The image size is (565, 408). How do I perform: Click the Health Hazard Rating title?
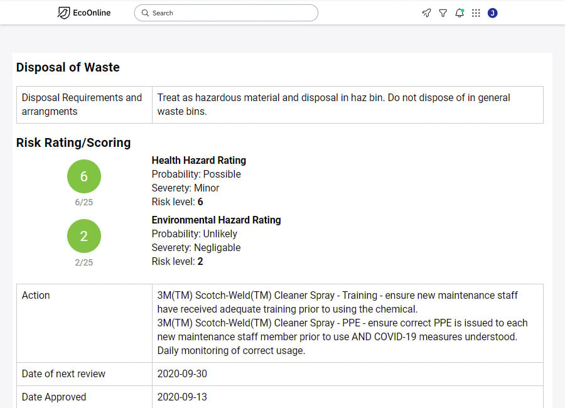pos(199,161)
